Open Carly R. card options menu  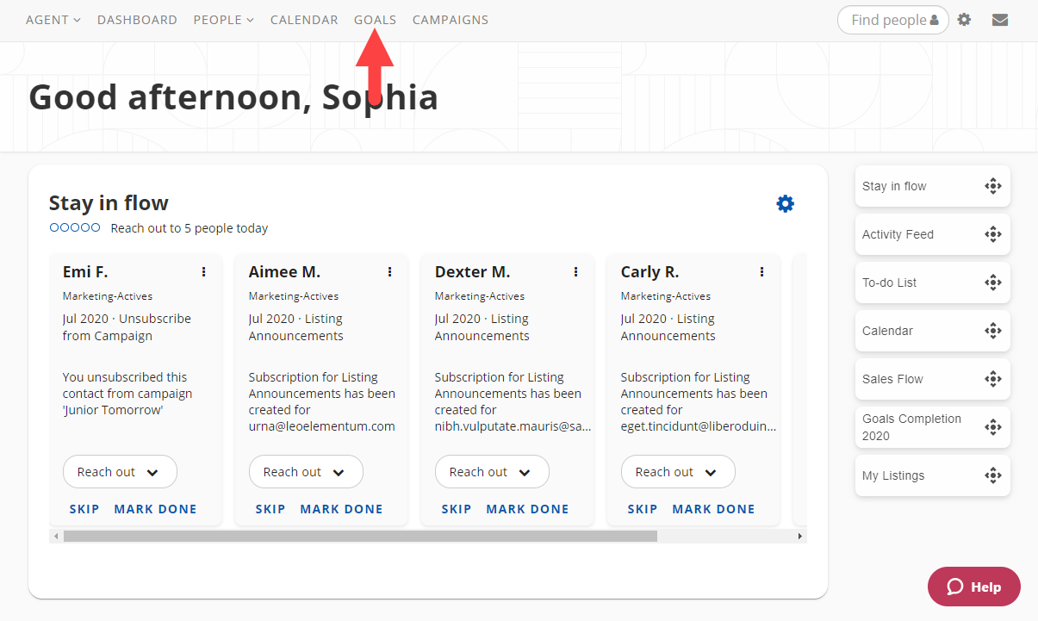[x=762, y=272]
